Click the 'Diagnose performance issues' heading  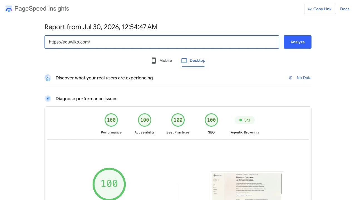pos(86,99)
